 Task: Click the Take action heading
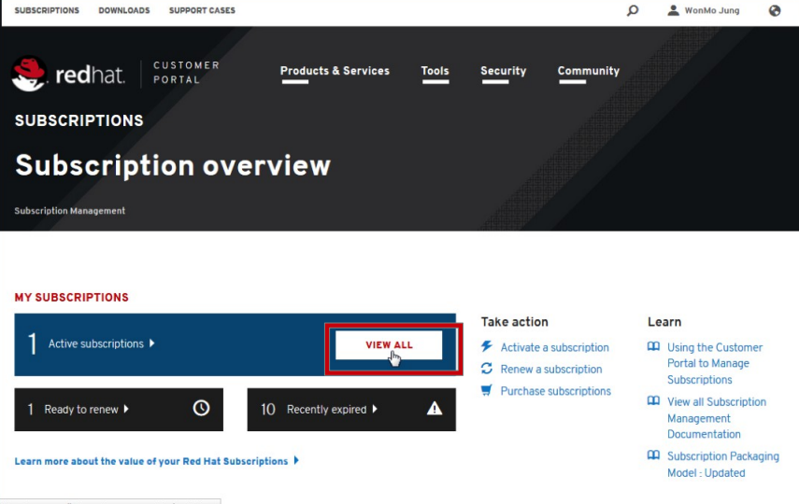point(514,322)
